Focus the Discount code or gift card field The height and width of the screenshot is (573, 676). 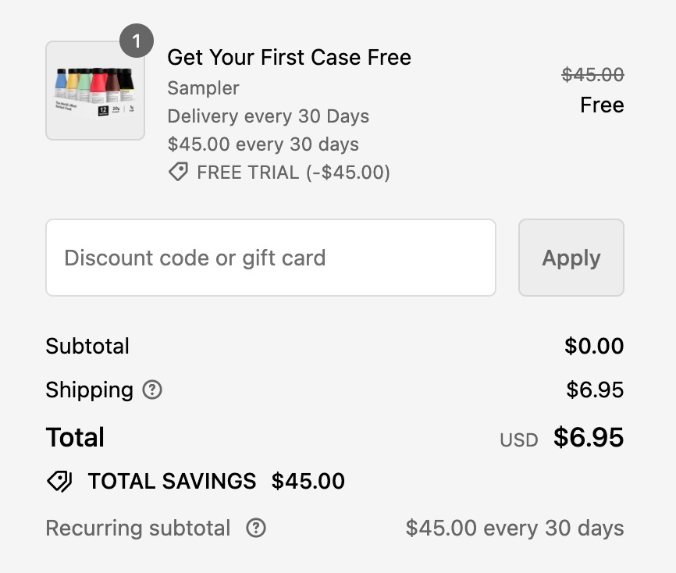tap(271, 258)
